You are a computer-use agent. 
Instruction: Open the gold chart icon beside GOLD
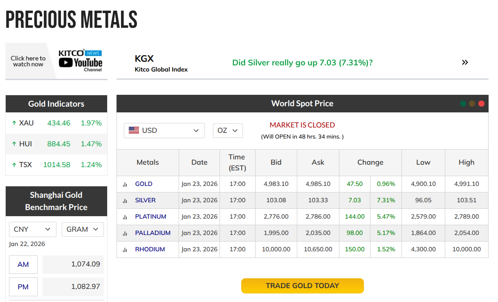pyautogui.click(x=125, y=184)
